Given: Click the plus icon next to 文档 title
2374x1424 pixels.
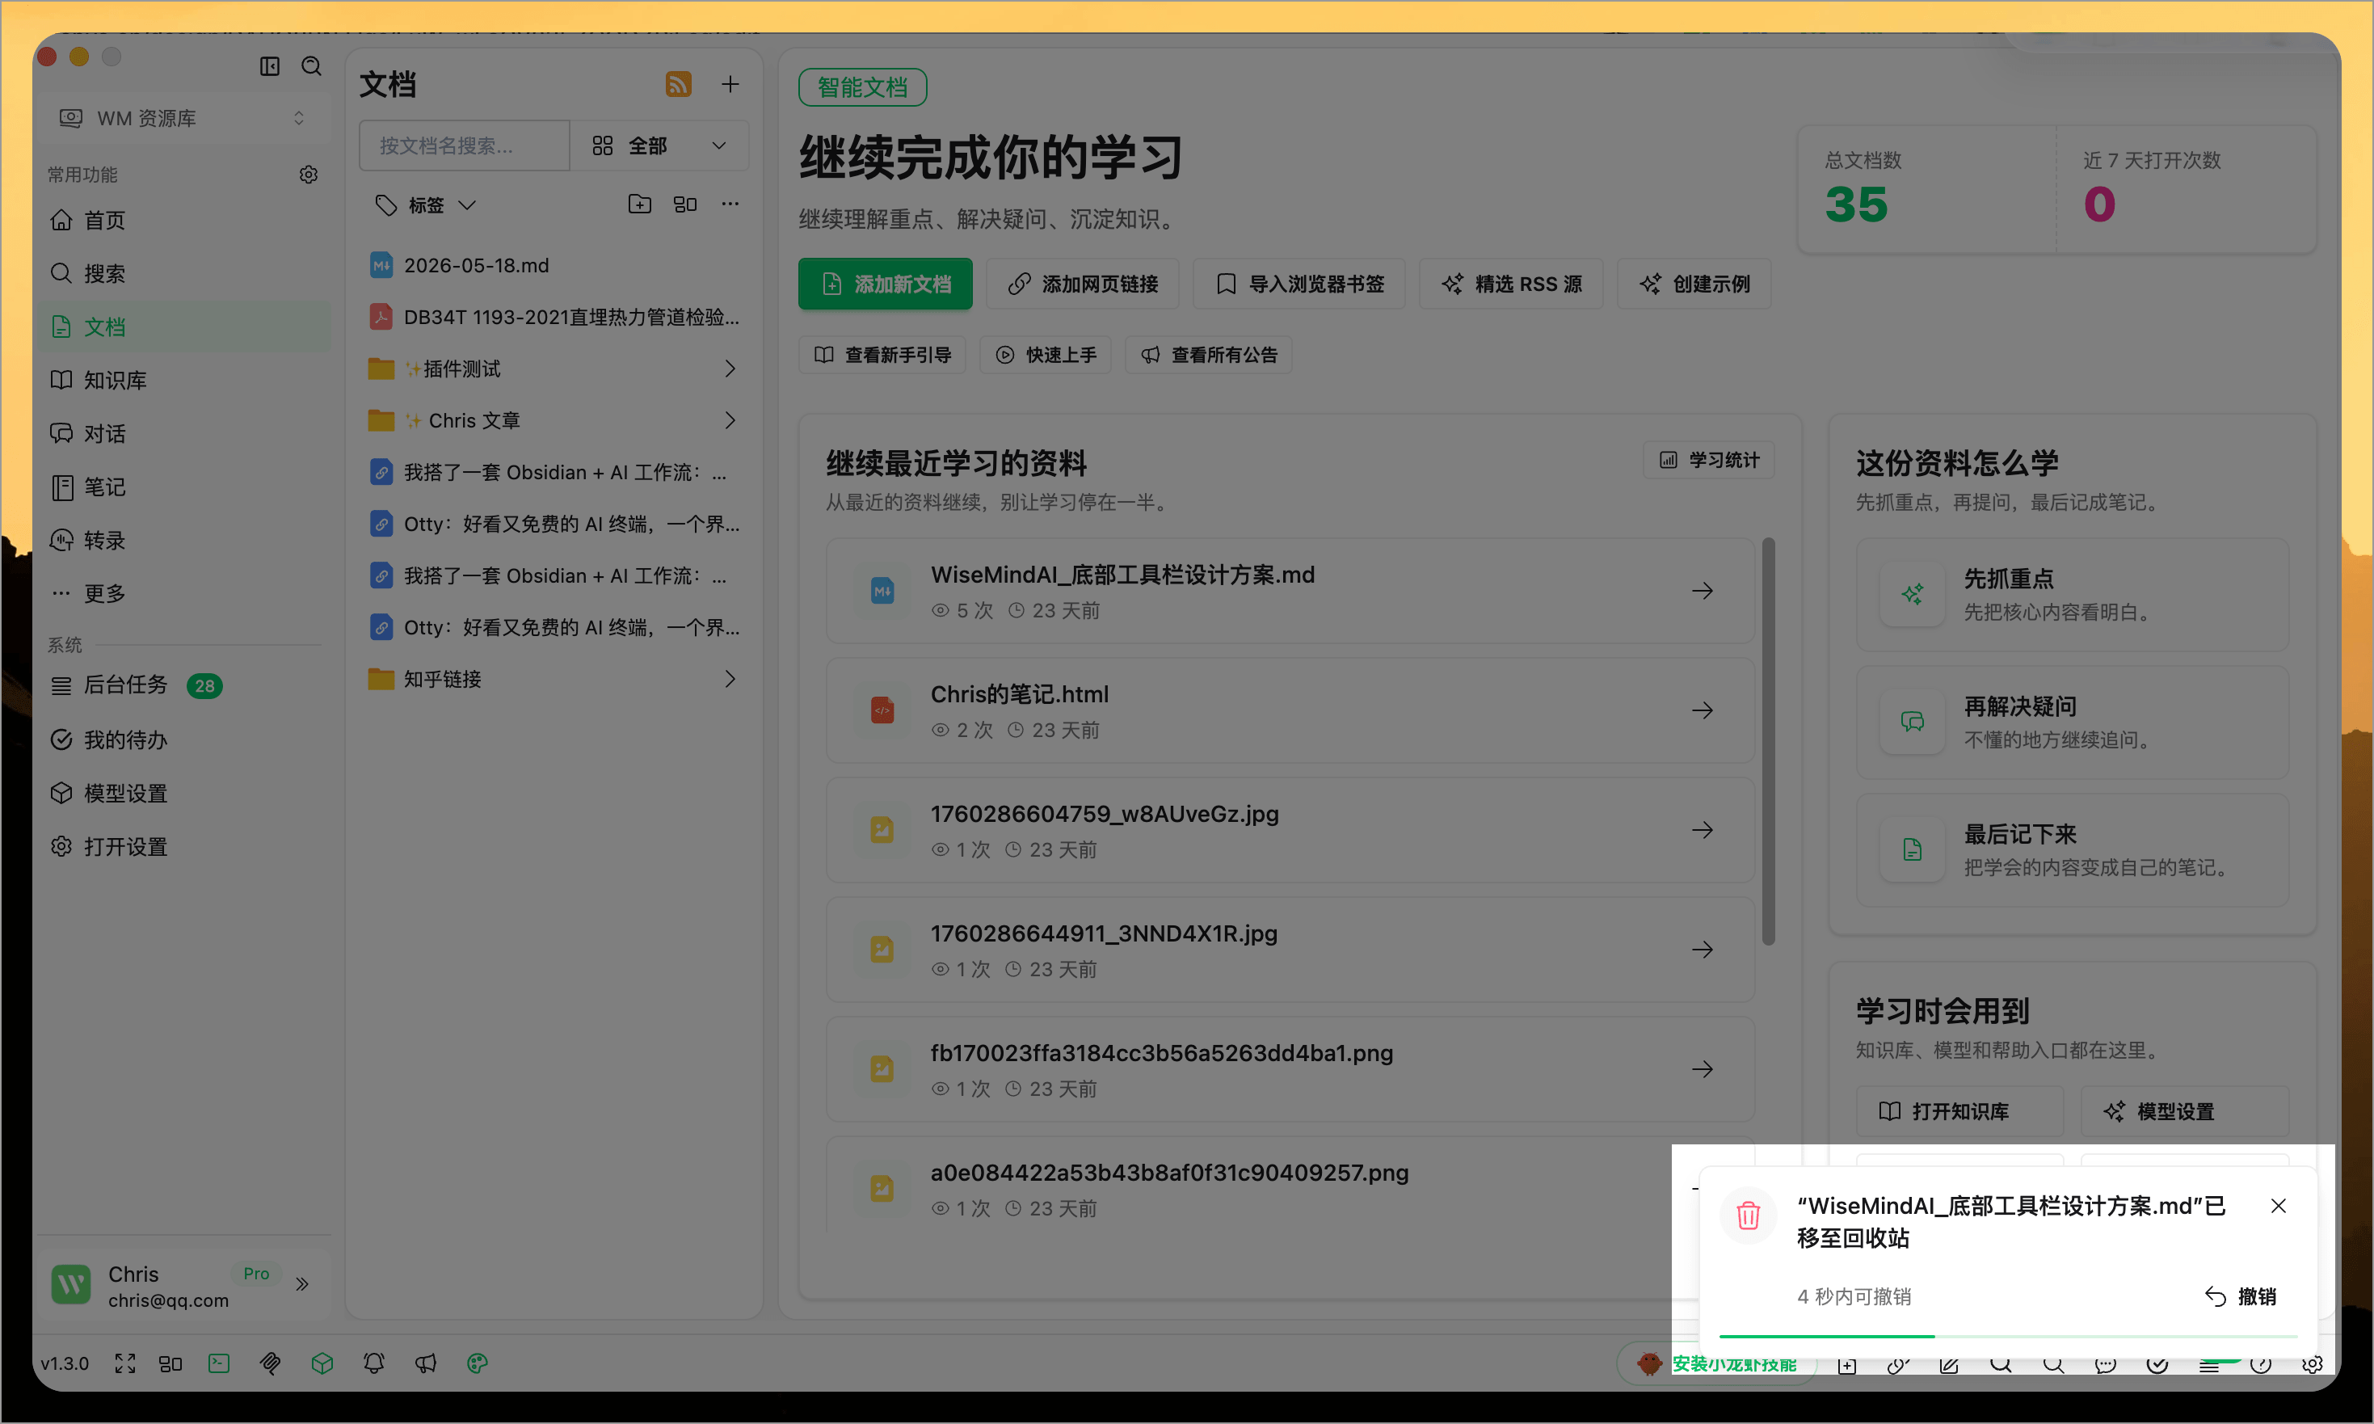Looking at the screenshot, I should click(730, 84).
